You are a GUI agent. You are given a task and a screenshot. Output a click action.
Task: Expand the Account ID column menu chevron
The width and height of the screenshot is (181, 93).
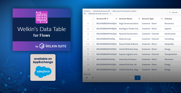tap(116, 19)
